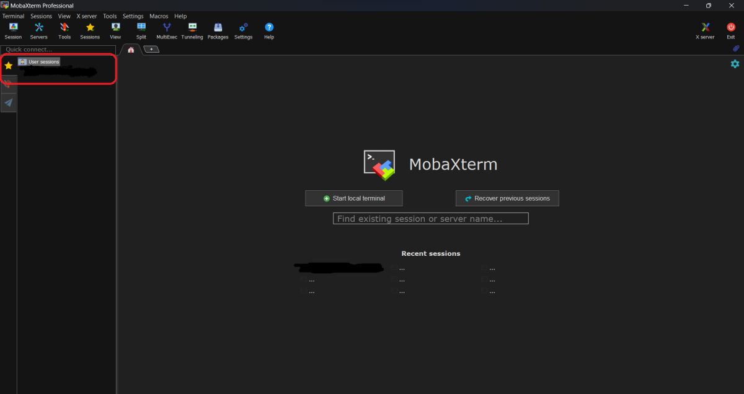Open the Terminal menu
The width and height of the screenshot is (744, 394).
pyautogui.click(x=14, y=16)
